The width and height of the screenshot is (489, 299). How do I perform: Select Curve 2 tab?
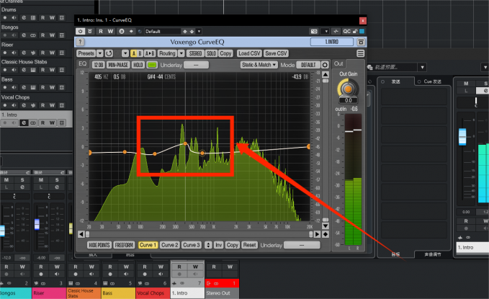[x=170, y=245]
